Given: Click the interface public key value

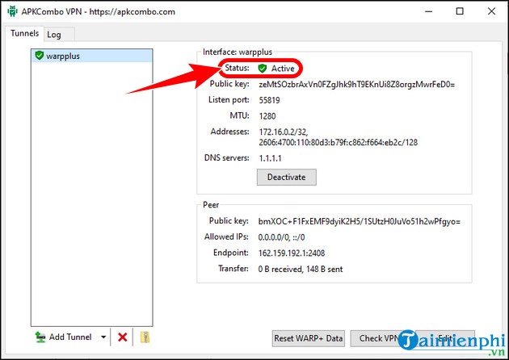Looking at the screenshot, I should coord(356,84).
